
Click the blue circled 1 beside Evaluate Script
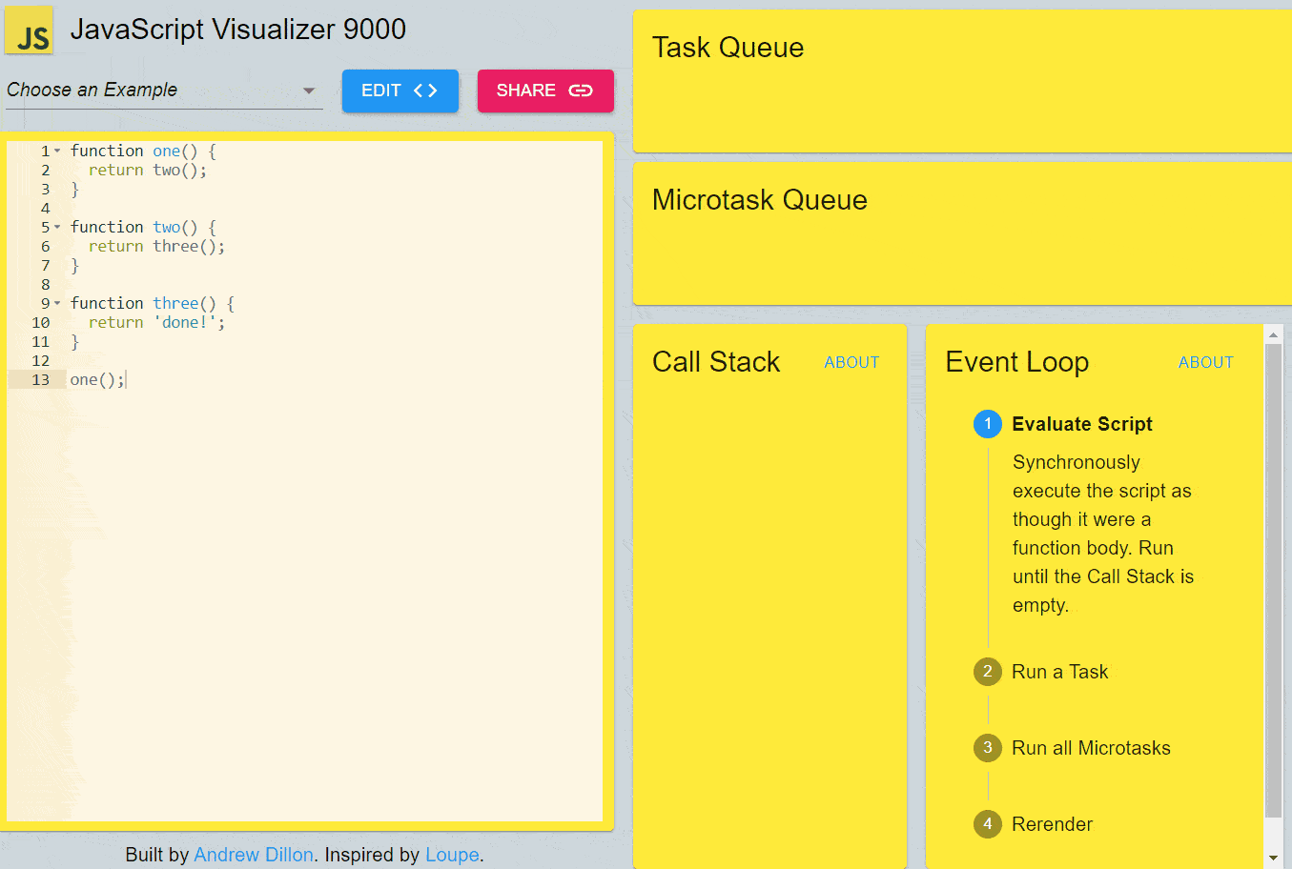coord(988,424)
